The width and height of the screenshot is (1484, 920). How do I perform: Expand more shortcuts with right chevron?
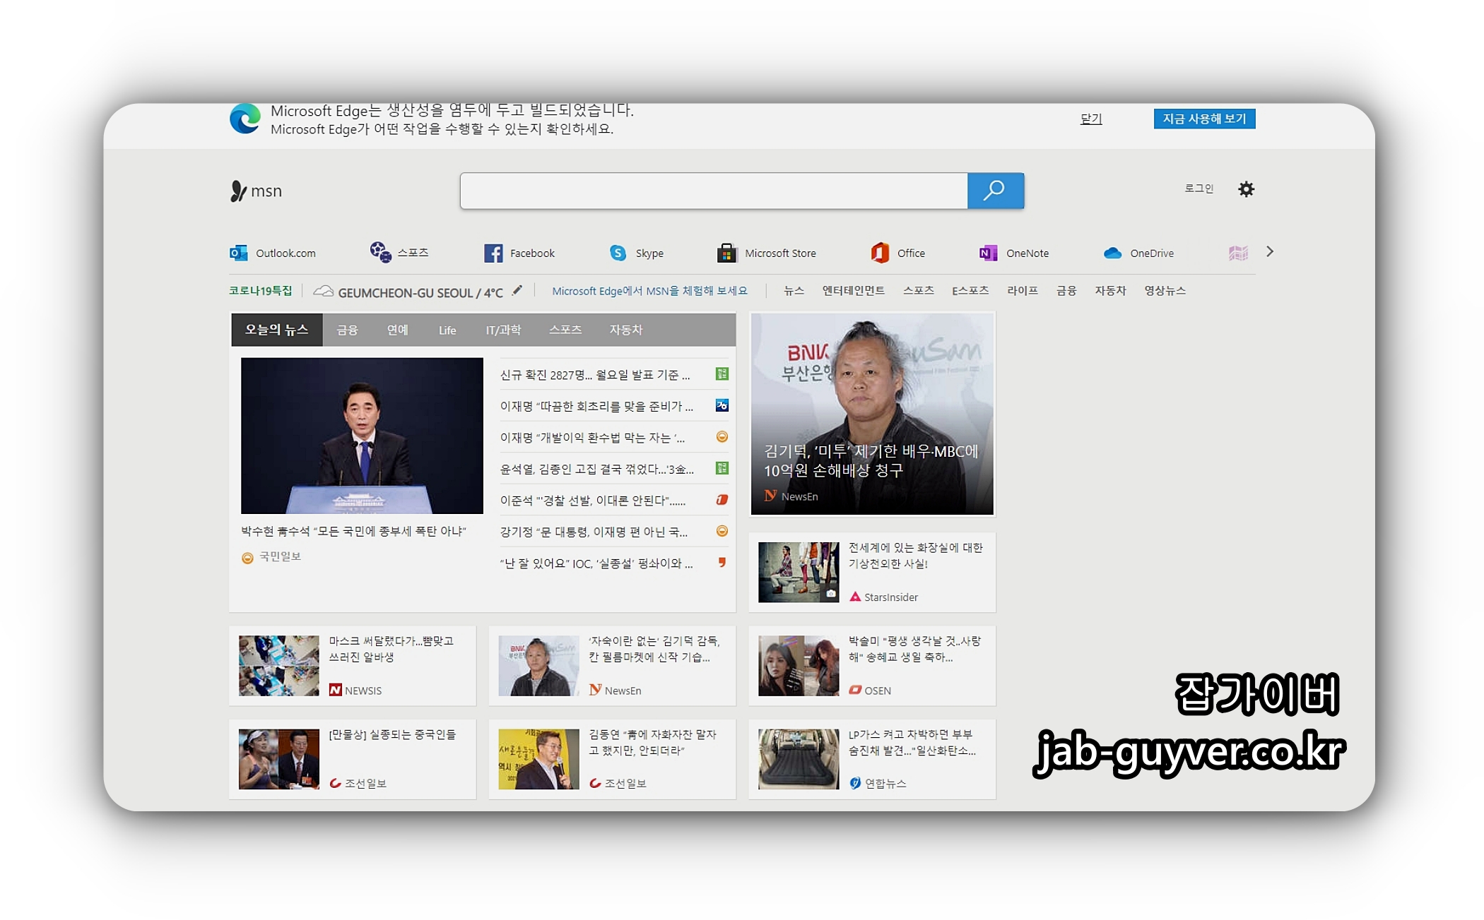1270,251
